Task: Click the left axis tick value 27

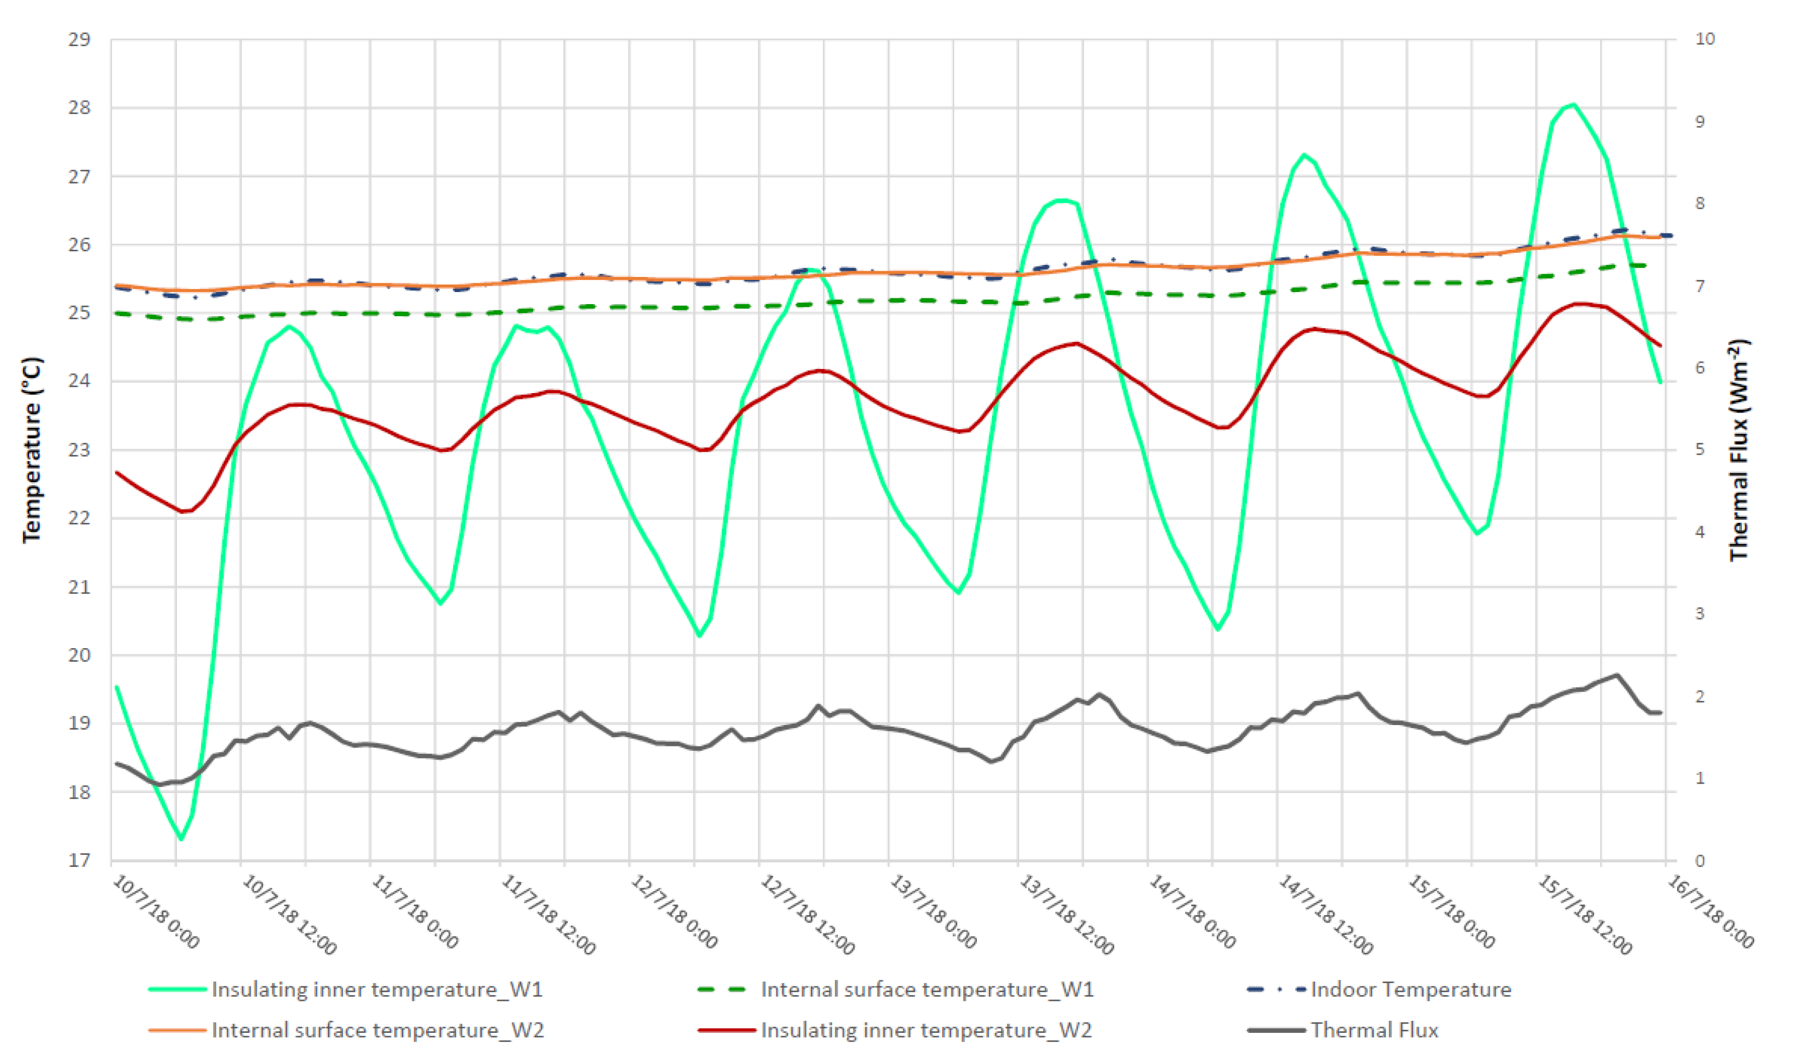Action: [80, 176]
